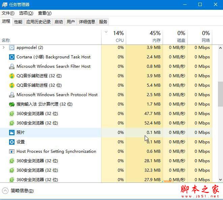This screenshot has height=200, width=223.
Task: Click the 52.4 MB memory cell
Action: click(x=144, y=123)
